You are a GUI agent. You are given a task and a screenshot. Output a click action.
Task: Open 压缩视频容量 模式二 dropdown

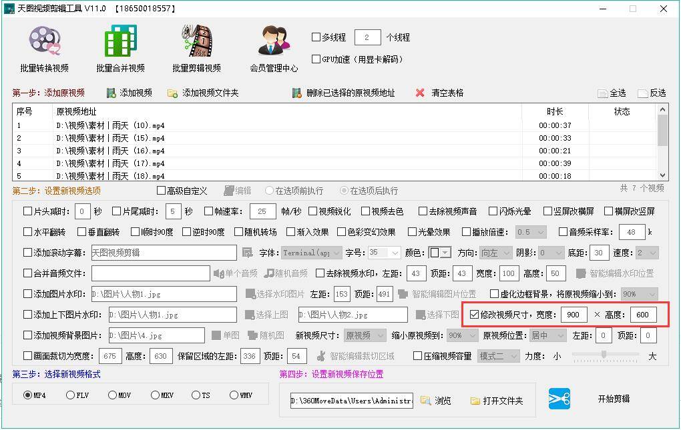pyautogui.click(x=498, y=356)
